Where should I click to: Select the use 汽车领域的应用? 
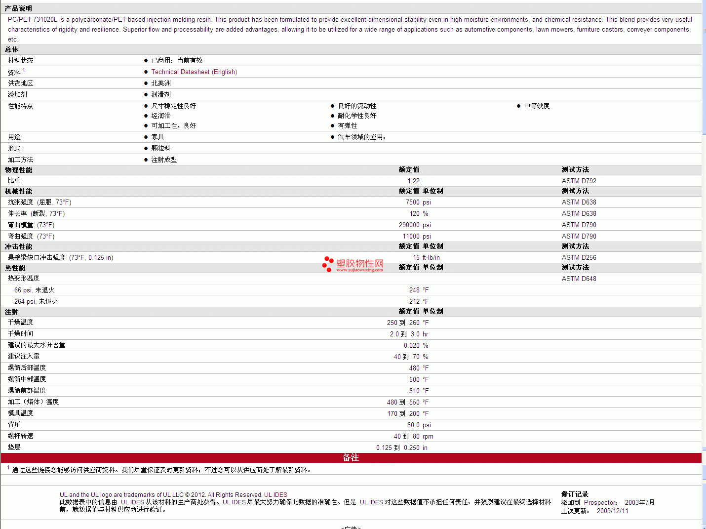click(361, 137)
